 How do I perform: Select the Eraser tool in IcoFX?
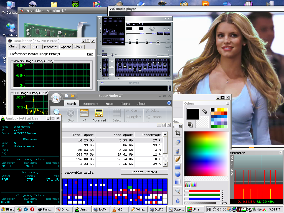coord(178,142)
